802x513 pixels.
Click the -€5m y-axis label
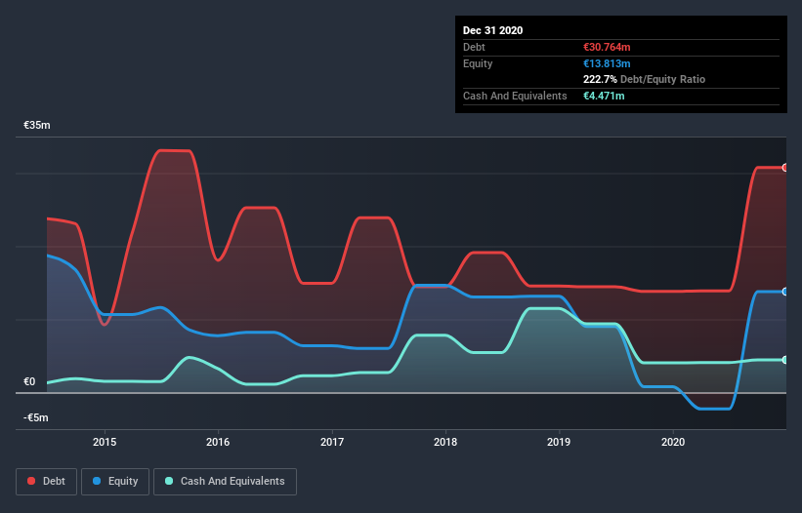point(36,417)
